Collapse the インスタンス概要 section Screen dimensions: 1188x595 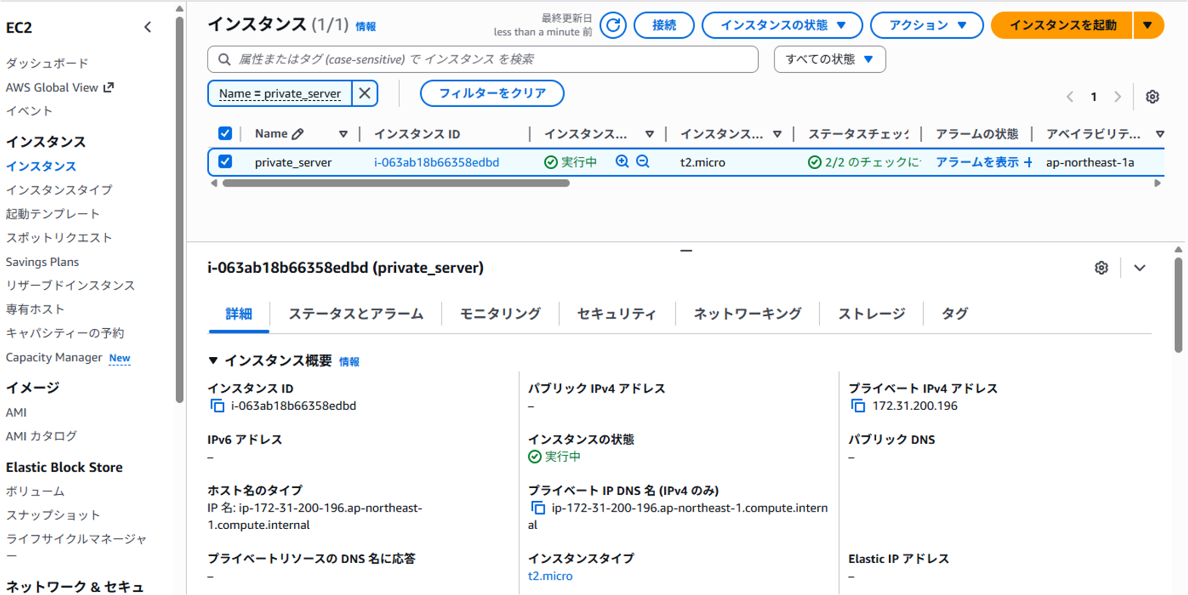pyautogui.click(x=214, y=361)
